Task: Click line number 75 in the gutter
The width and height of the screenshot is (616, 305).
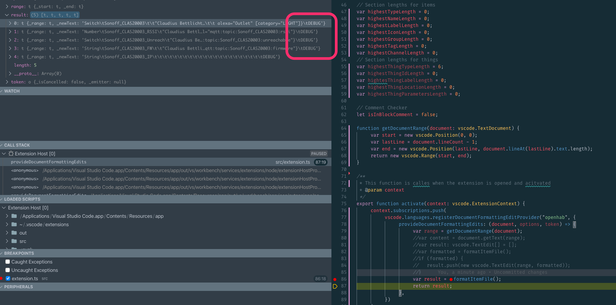Action: coord(344,204)
